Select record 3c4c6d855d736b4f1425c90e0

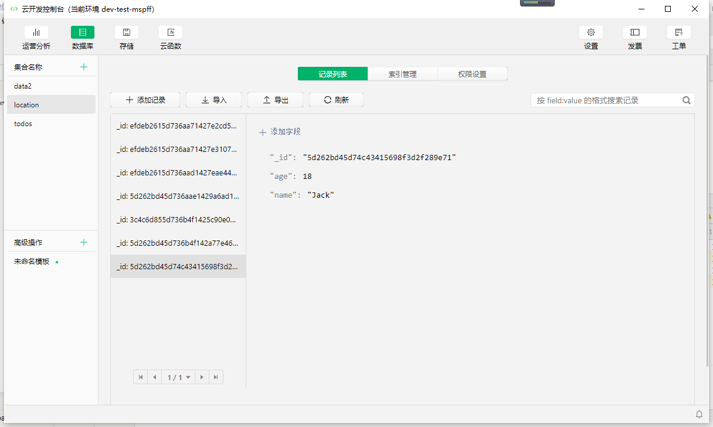coord(178,219)
